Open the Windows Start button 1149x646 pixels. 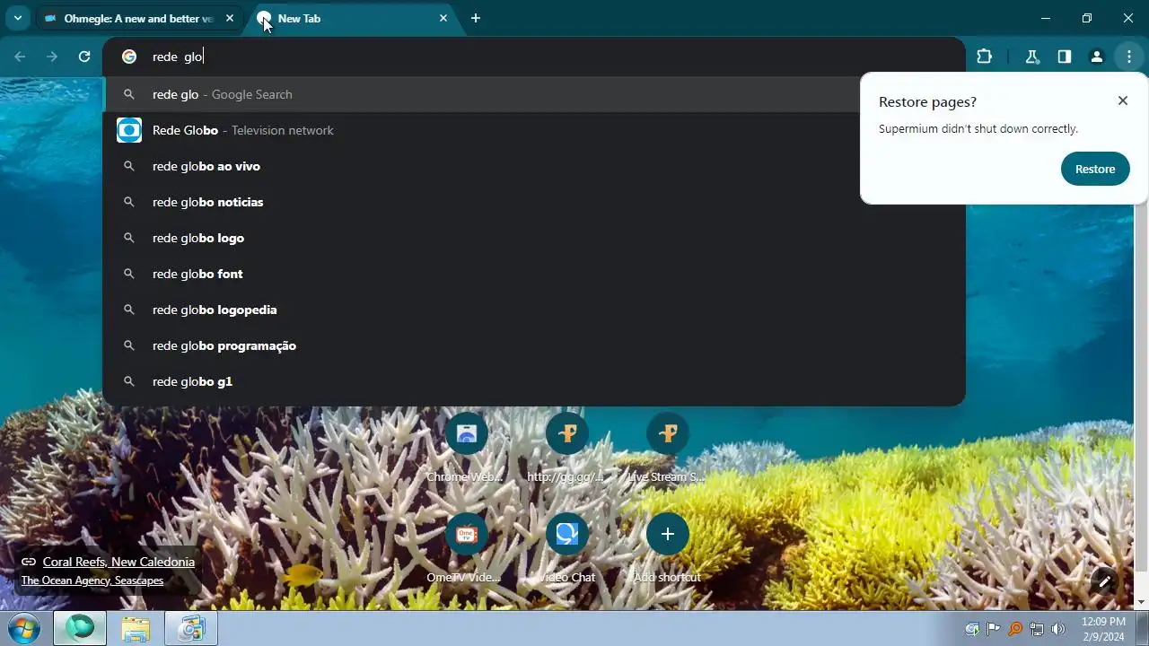[23, 628]
